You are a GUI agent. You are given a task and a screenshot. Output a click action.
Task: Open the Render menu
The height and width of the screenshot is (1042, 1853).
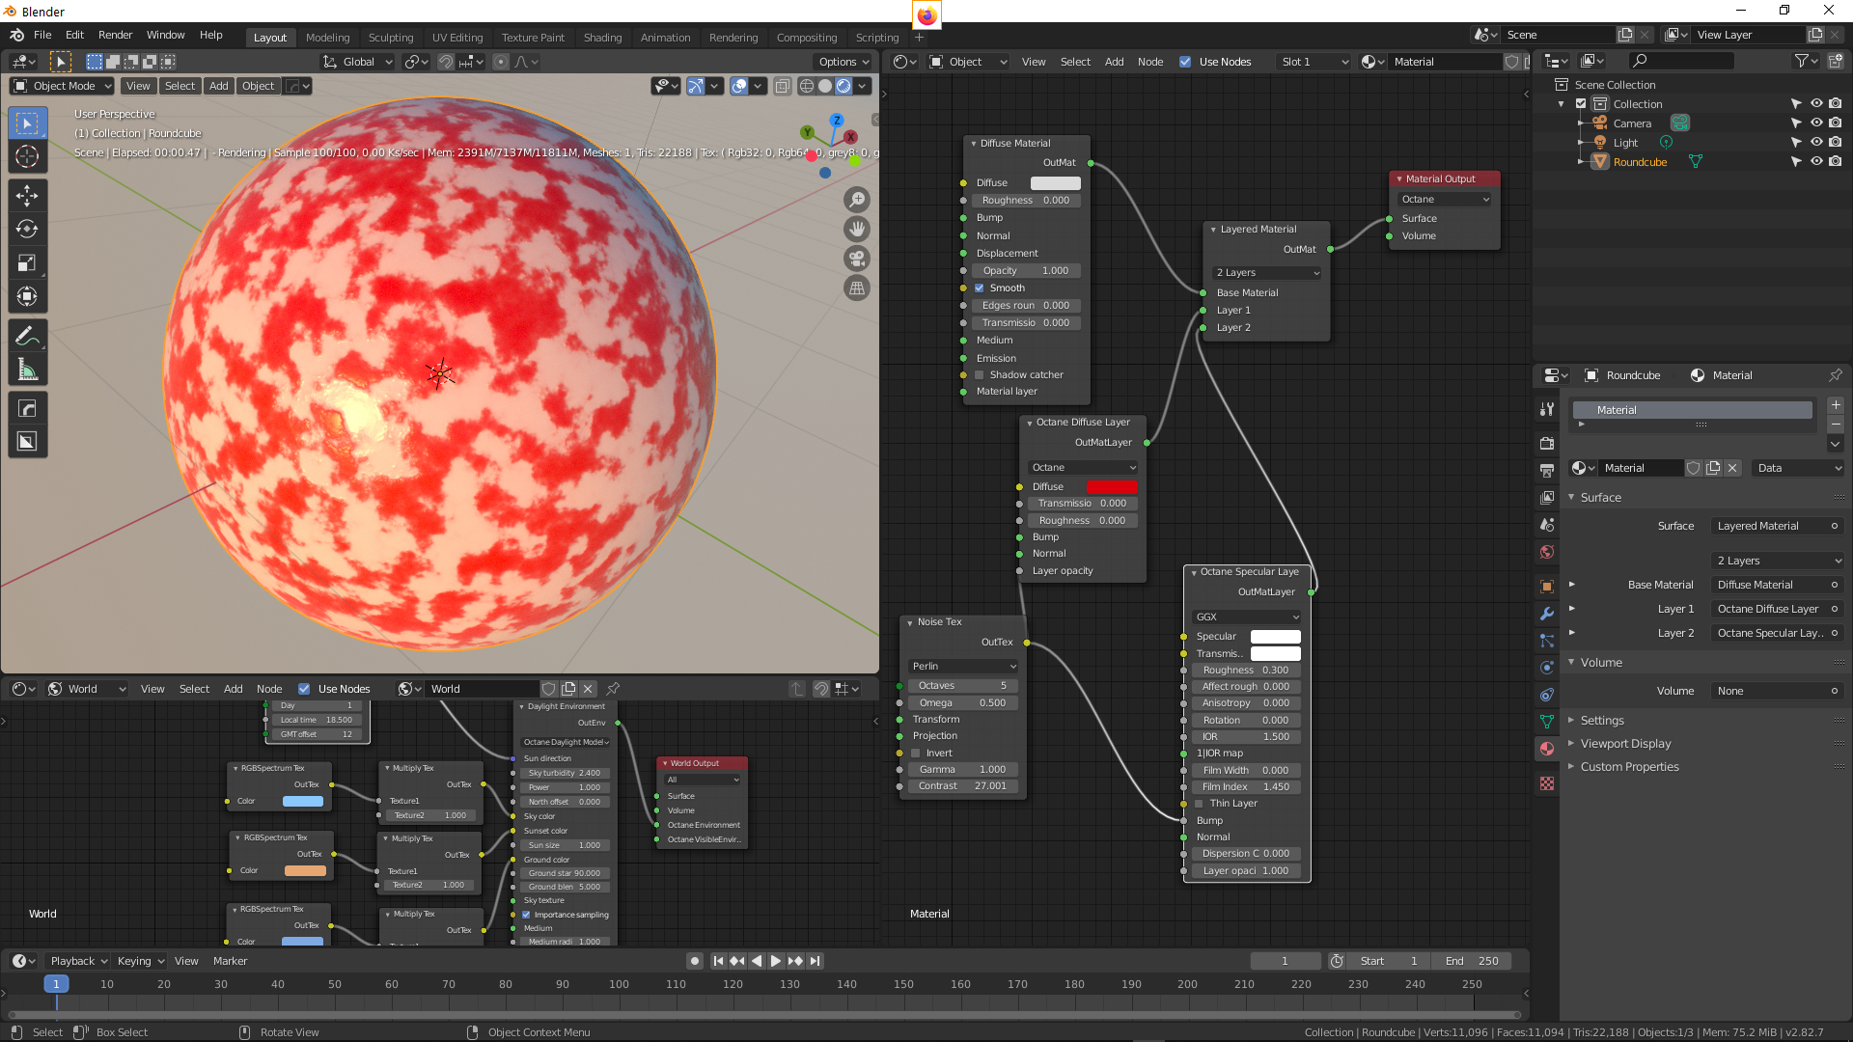[115, 35]
